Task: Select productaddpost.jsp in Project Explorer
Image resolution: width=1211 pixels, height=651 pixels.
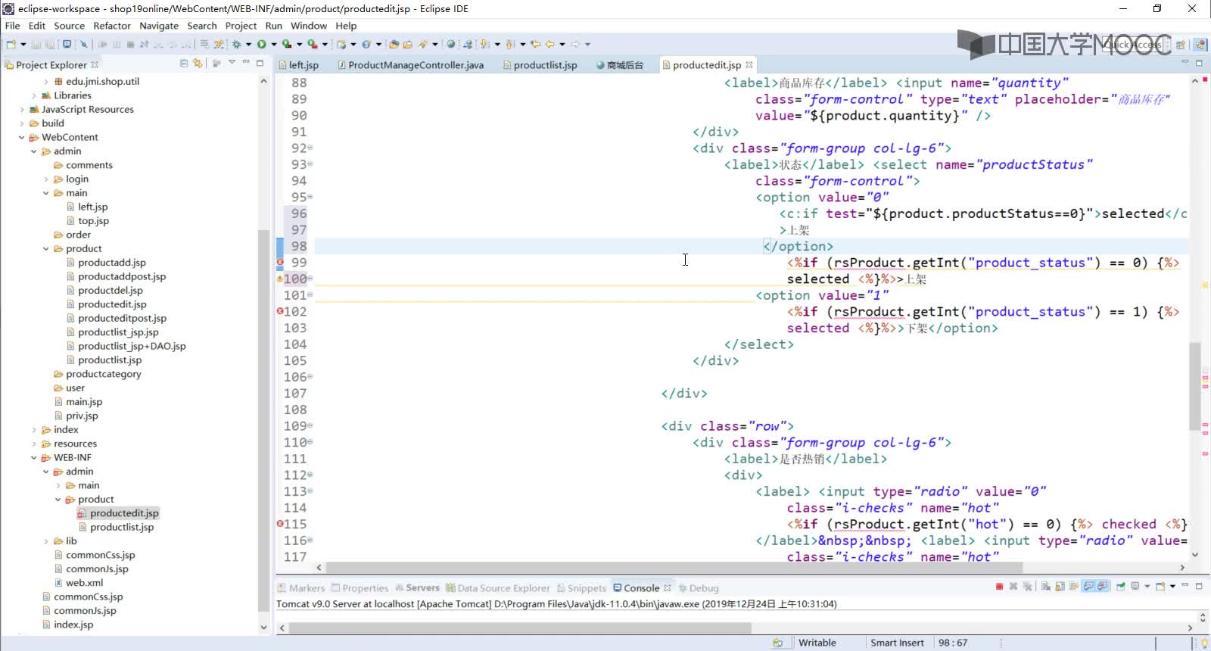Action: pyautogui.click(x=121, y=276)
